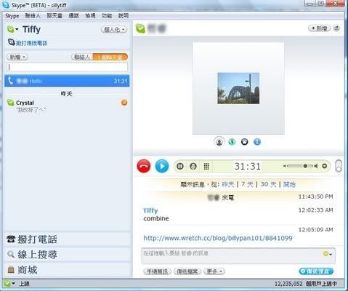Open the 撥打電話 call phones panel
This screenshot has height=291, width=348.
pyautogui.click(x=67, y=239)
